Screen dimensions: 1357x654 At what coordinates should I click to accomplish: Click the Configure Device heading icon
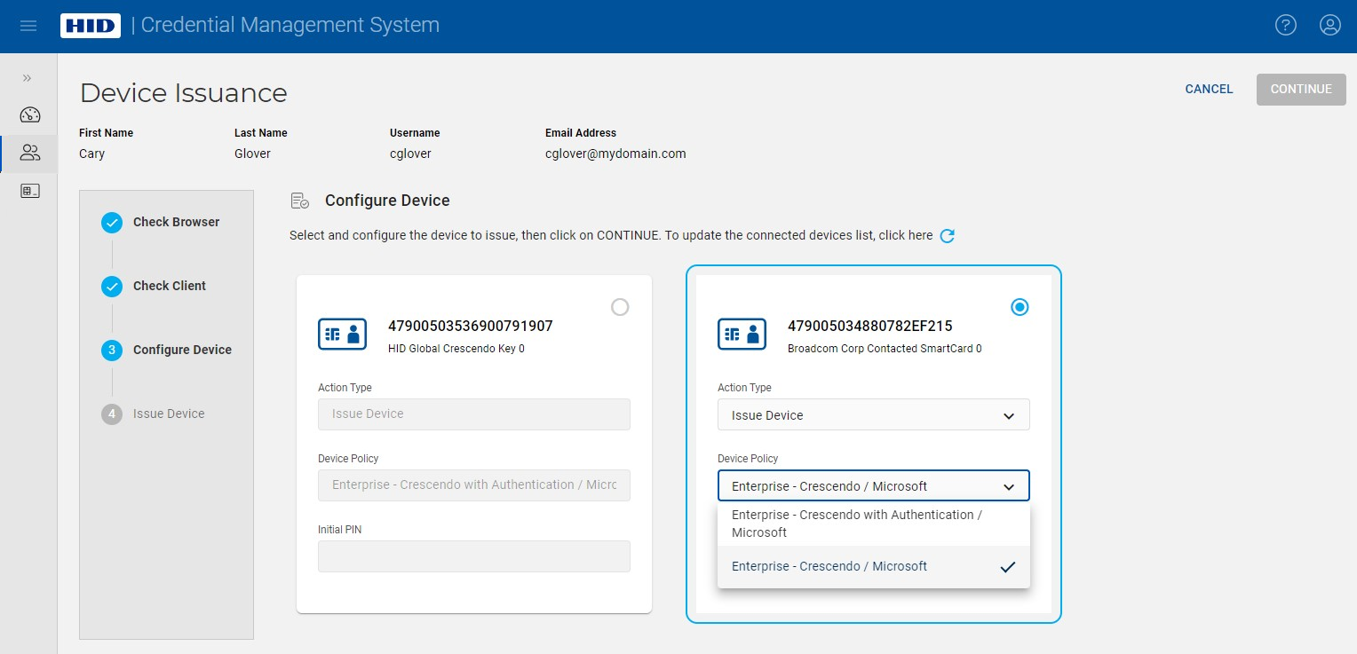300,201
